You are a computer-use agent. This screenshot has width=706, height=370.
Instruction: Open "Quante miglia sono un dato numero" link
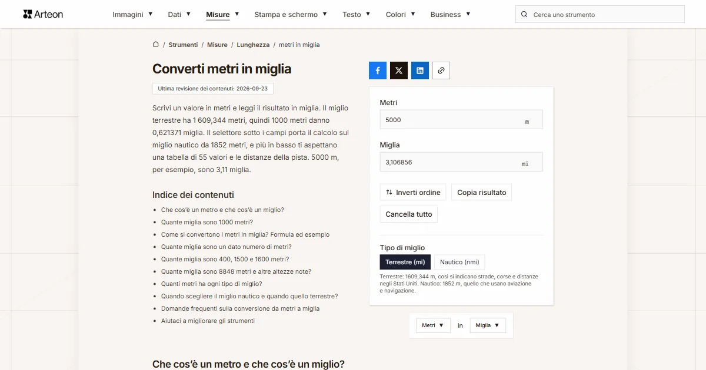point(227,247)
